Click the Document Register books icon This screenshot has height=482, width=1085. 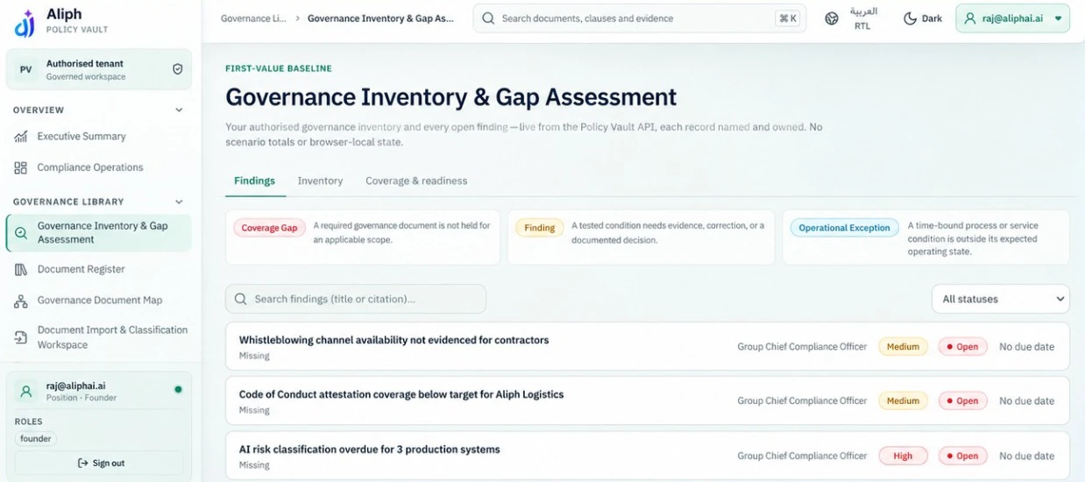21,269
